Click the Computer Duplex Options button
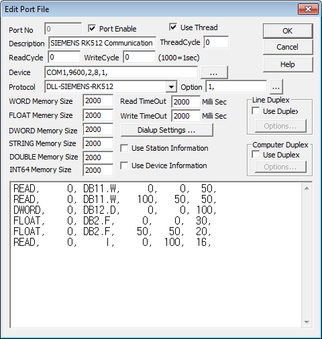 pos(280,167)
